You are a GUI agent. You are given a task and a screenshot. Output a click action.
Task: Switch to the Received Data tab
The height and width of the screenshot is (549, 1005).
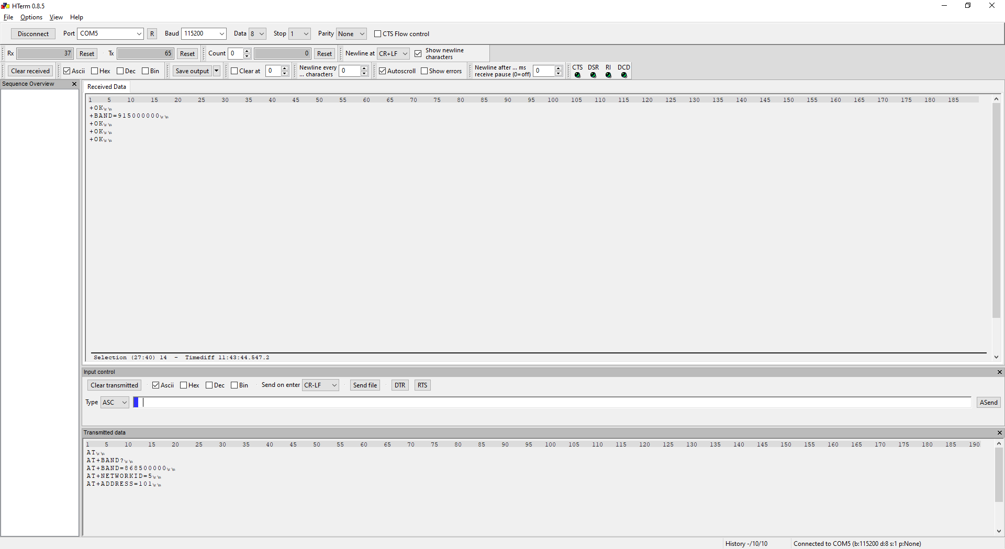click(106, 86)
